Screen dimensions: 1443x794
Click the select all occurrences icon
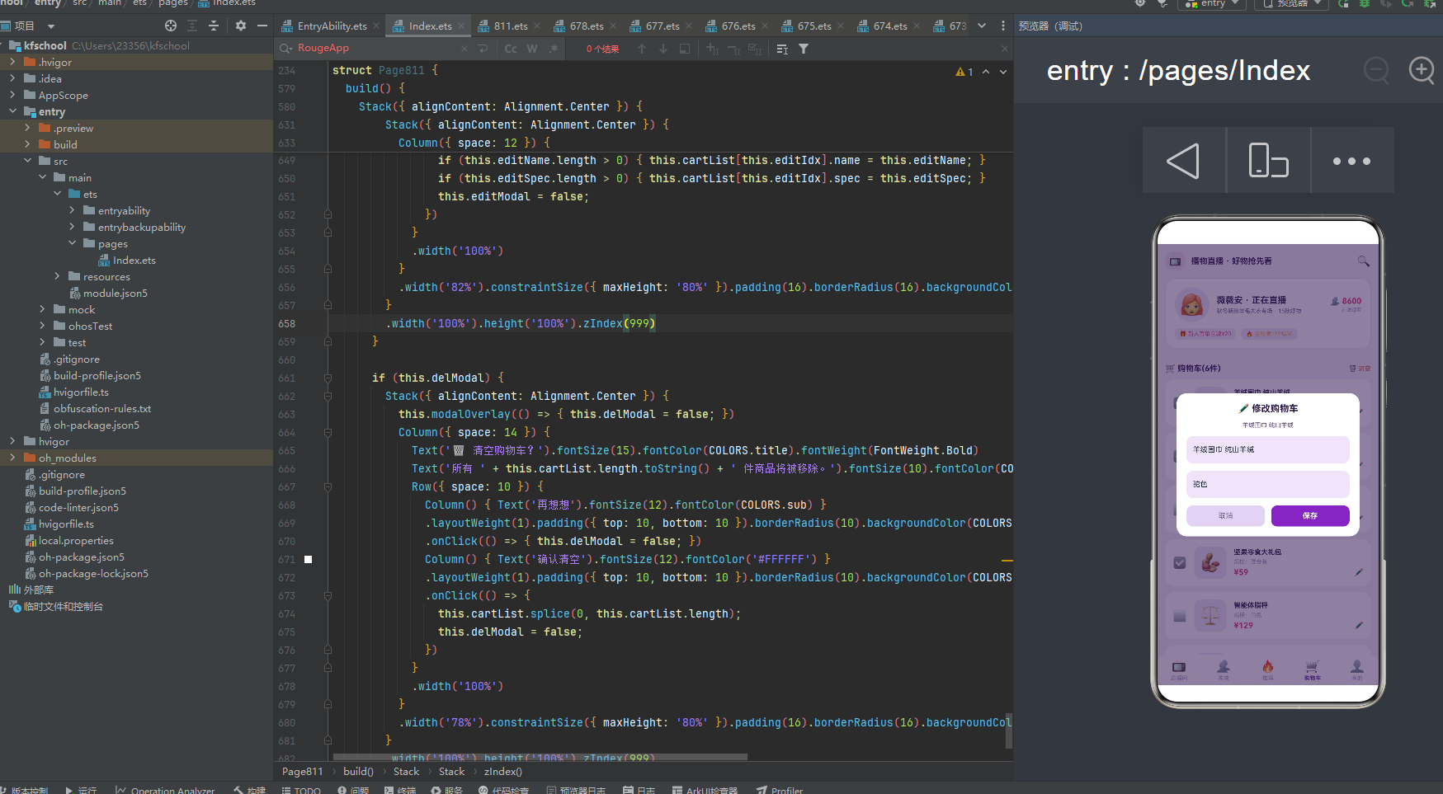[755, 49]
